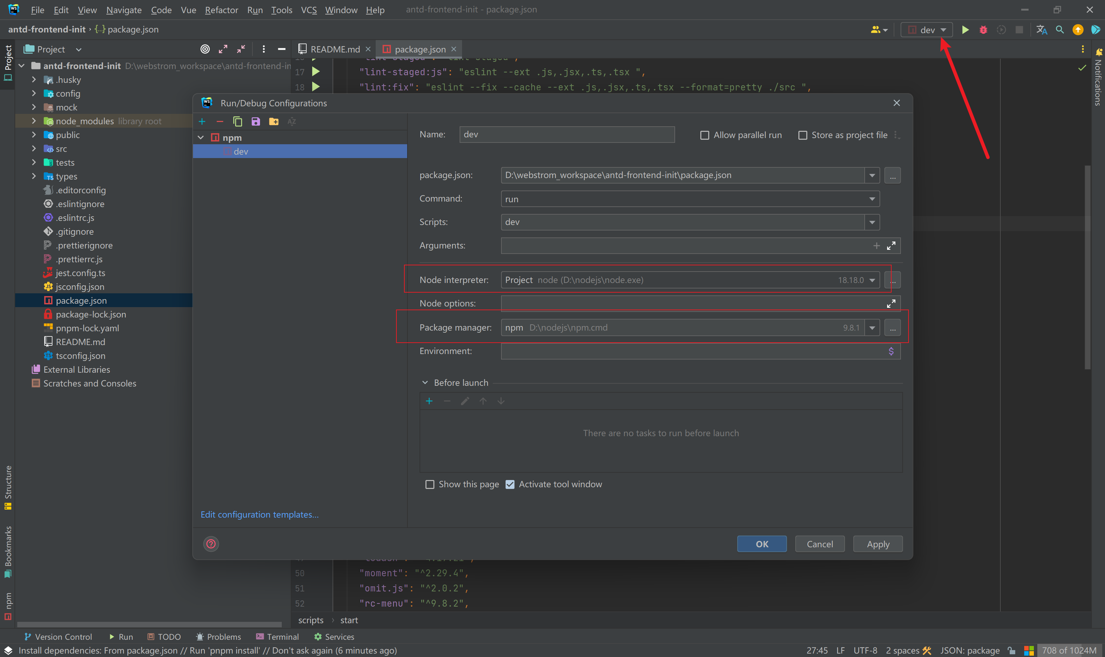Click the LF line separator status item

(840, 650)
